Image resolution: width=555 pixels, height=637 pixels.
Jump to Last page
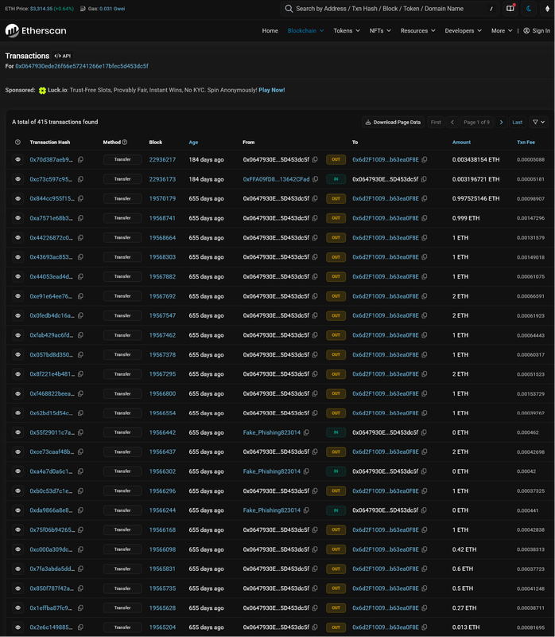[518, 123]
